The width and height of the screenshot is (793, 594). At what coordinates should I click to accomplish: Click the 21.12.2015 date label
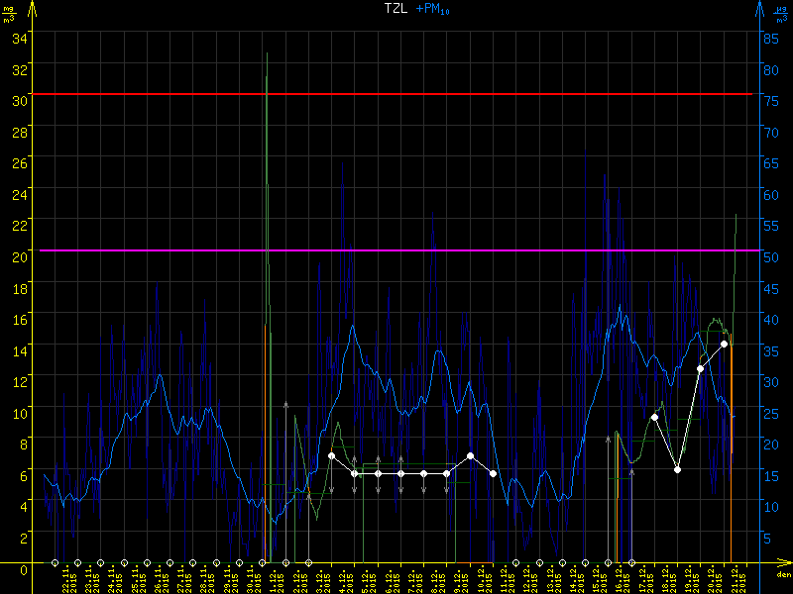[733, 579]
